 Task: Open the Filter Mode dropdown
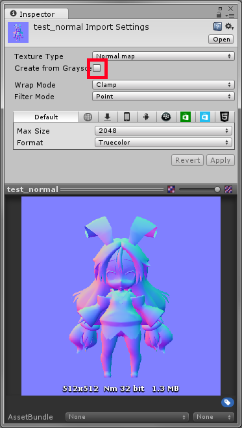click(163, 97)
